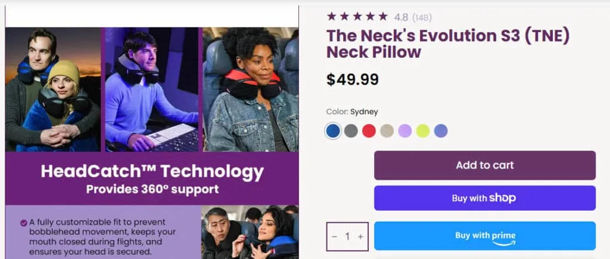Click the purple checkmark bullet icon

point(24,223)
